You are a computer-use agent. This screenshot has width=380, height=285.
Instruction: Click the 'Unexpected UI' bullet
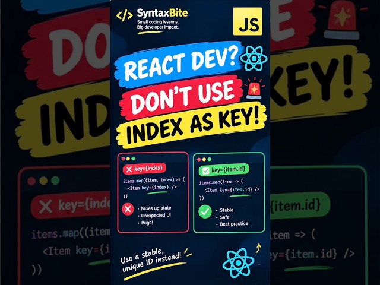coord(154,215)
